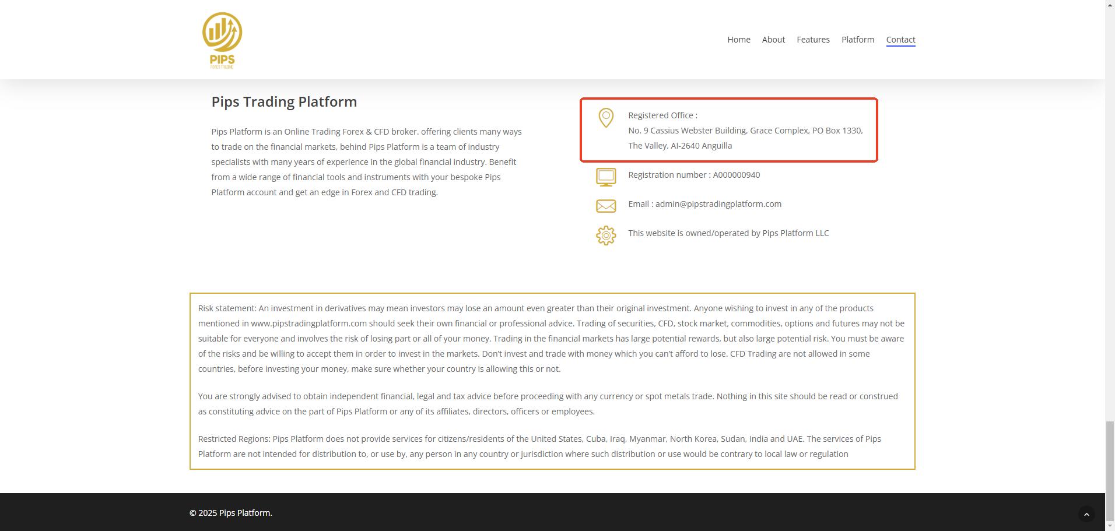Click the Pips Platform LLC ownership text

pyautogui.click(x=728, y=233)
